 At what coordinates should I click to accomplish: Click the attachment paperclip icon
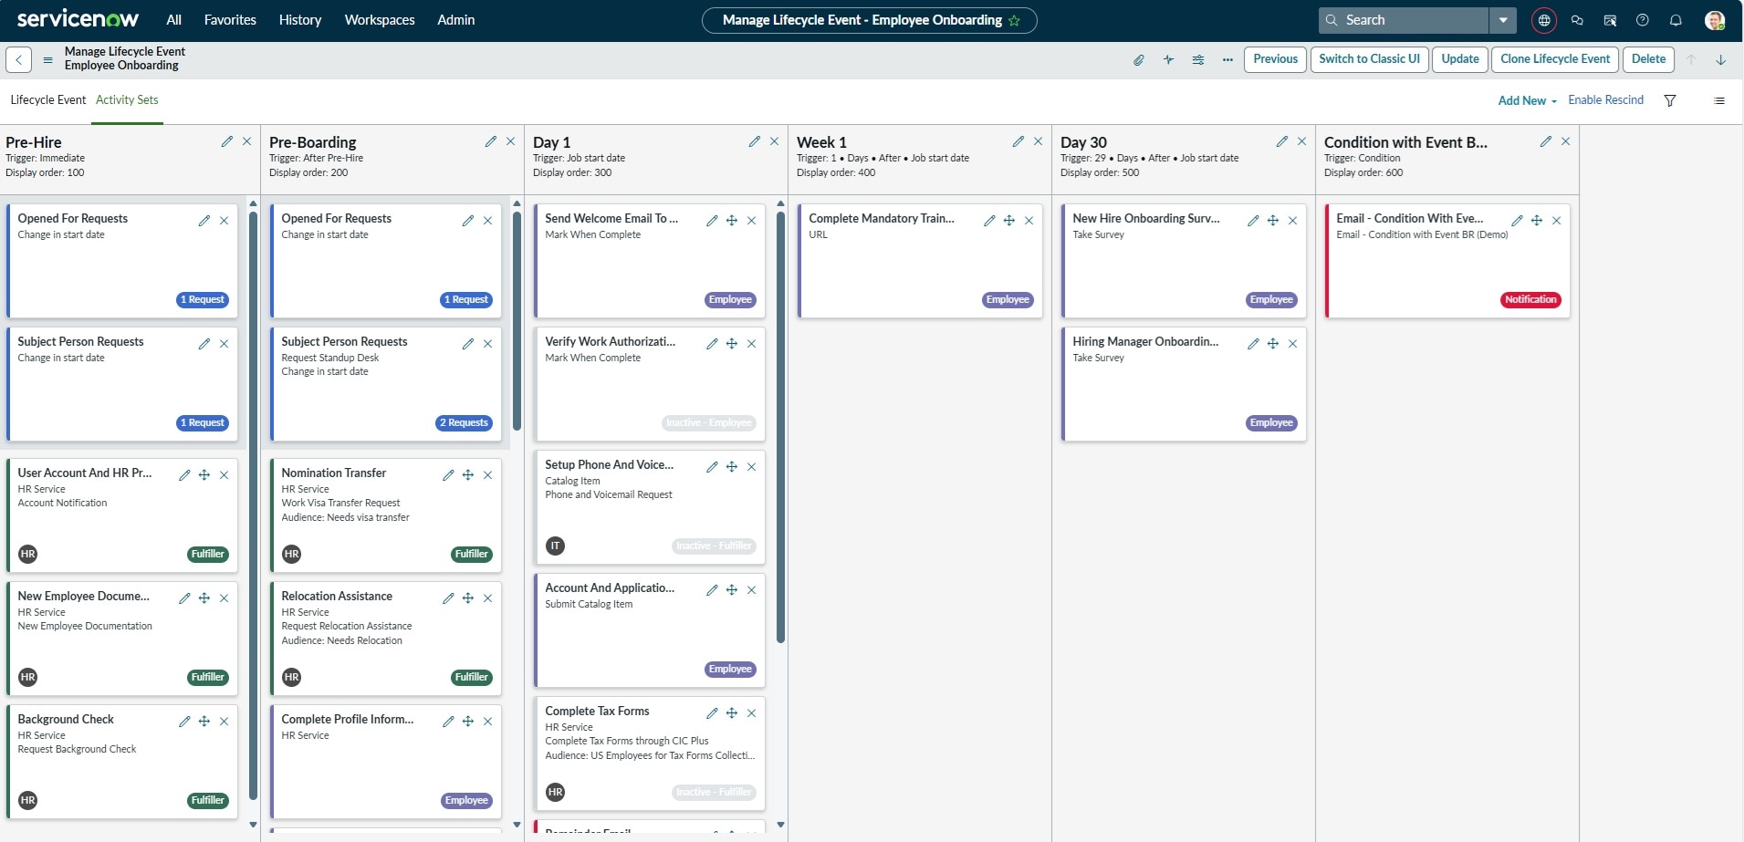coord(1139,60)
